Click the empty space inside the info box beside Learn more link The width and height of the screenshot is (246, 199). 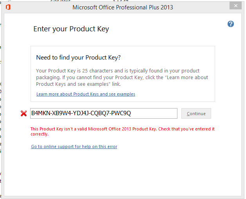click(174, 94)
